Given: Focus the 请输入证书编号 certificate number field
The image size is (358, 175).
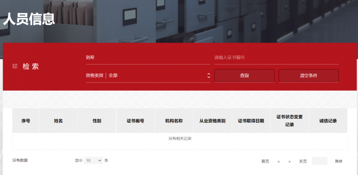Looking at the screenshot, I should 277,58.
